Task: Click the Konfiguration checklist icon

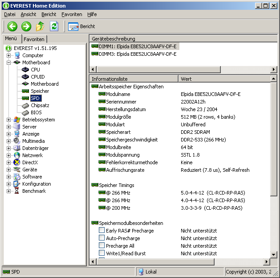Action: (x=17, y=184)
